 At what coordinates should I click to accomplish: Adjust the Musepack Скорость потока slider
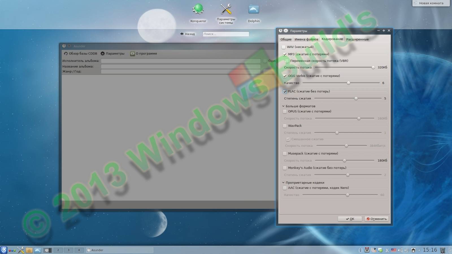click(x=344, y=161)
